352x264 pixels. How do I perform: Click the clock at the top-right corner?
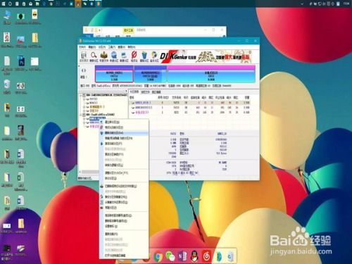[346, 4]
